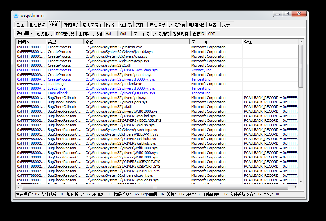This screenshot has height=221, width=326.
Task: Click the wsqothmrrn app icon in title bar
Action: [16, 15]
